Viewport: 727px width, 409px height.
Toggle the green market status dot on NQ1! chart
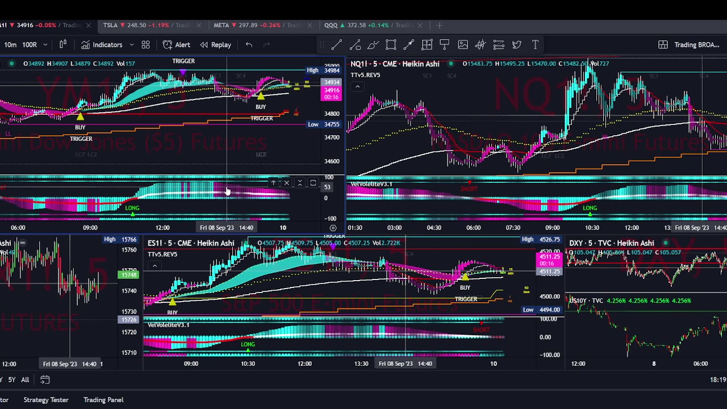[451, 64]
